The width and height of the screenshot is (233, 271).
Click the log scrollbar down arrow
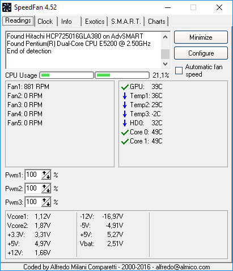166,64
